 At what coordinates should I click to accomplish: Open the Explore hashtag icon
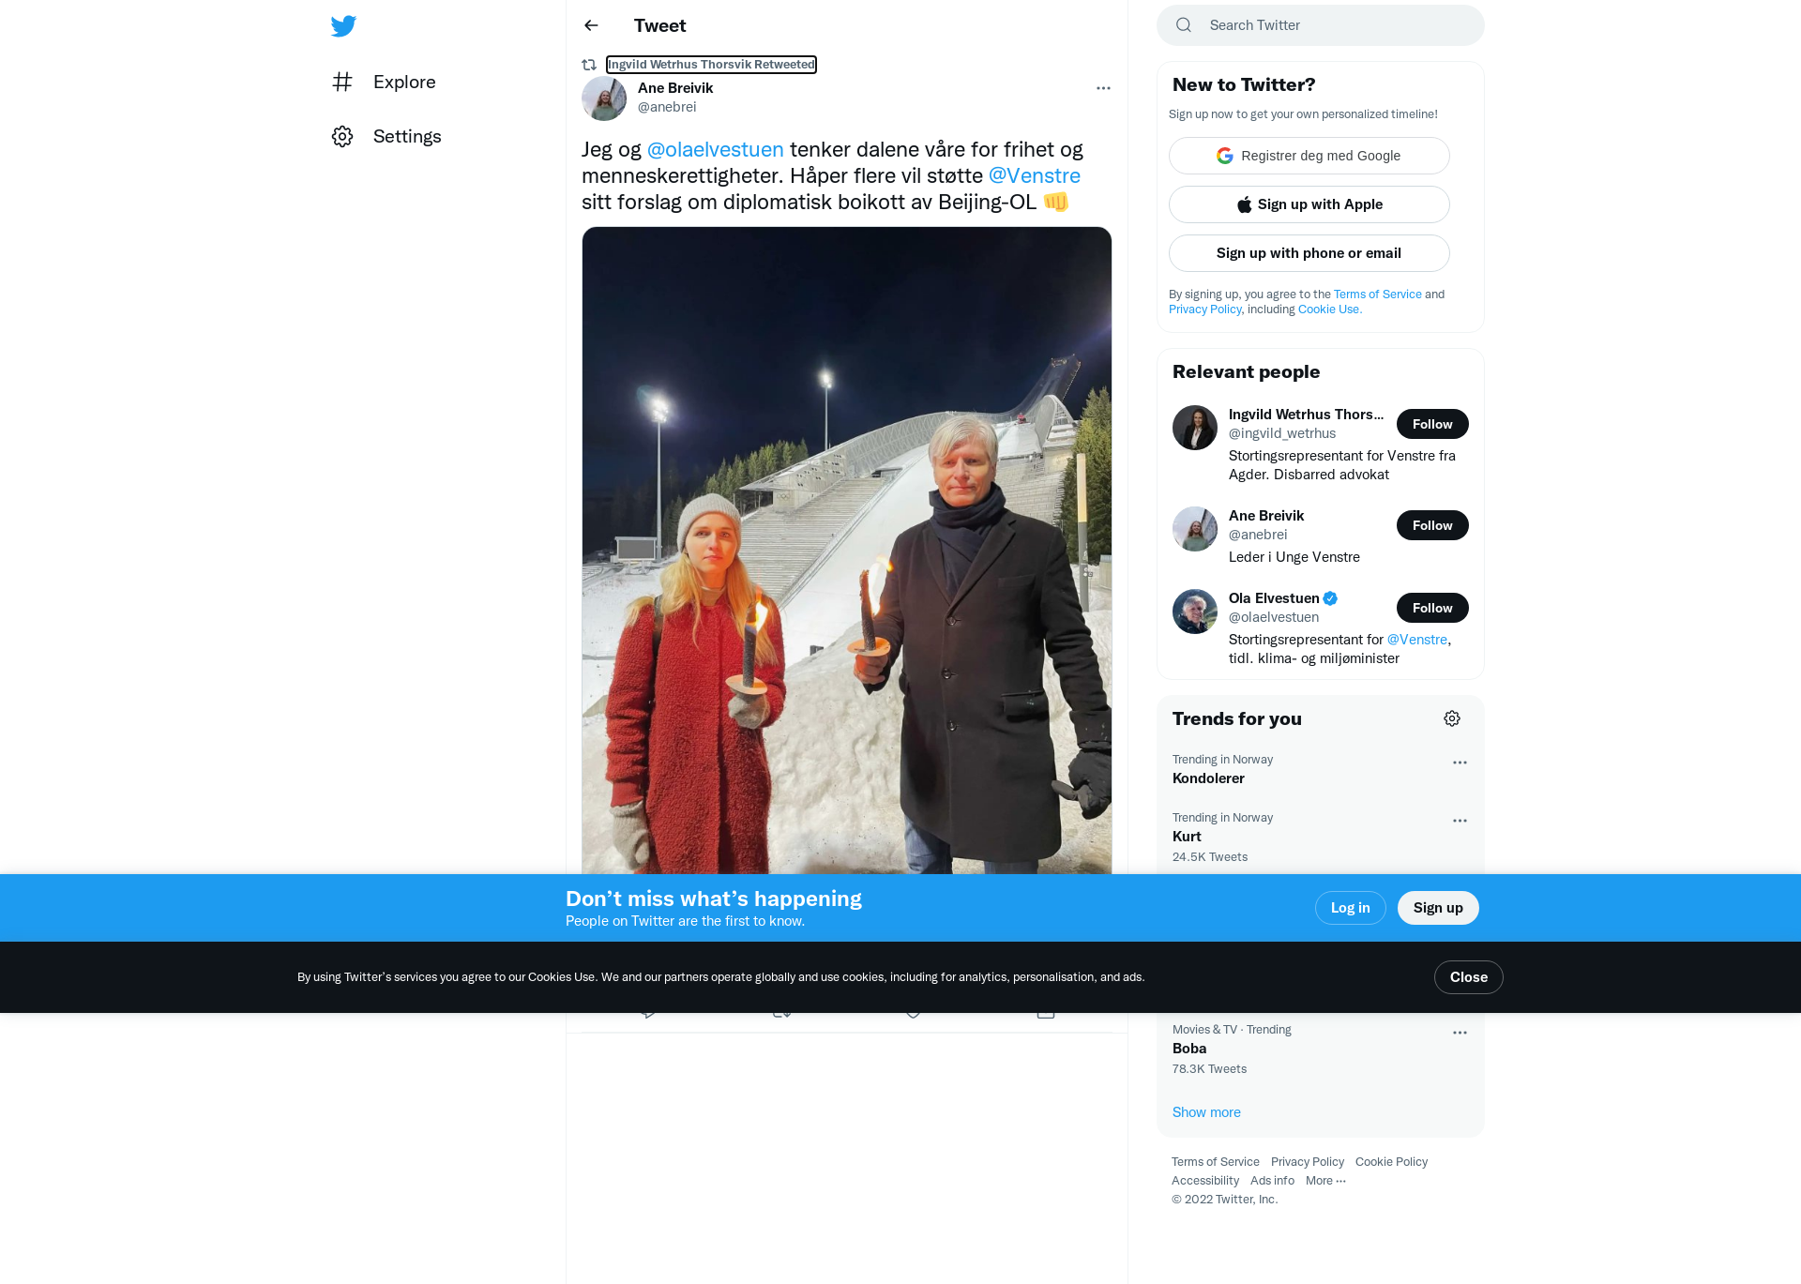coord(342,82)
